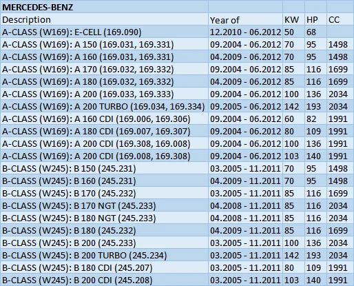Click the HP column header
The height and width of the screenshot is (286, 354).
[x=315, y=19]
